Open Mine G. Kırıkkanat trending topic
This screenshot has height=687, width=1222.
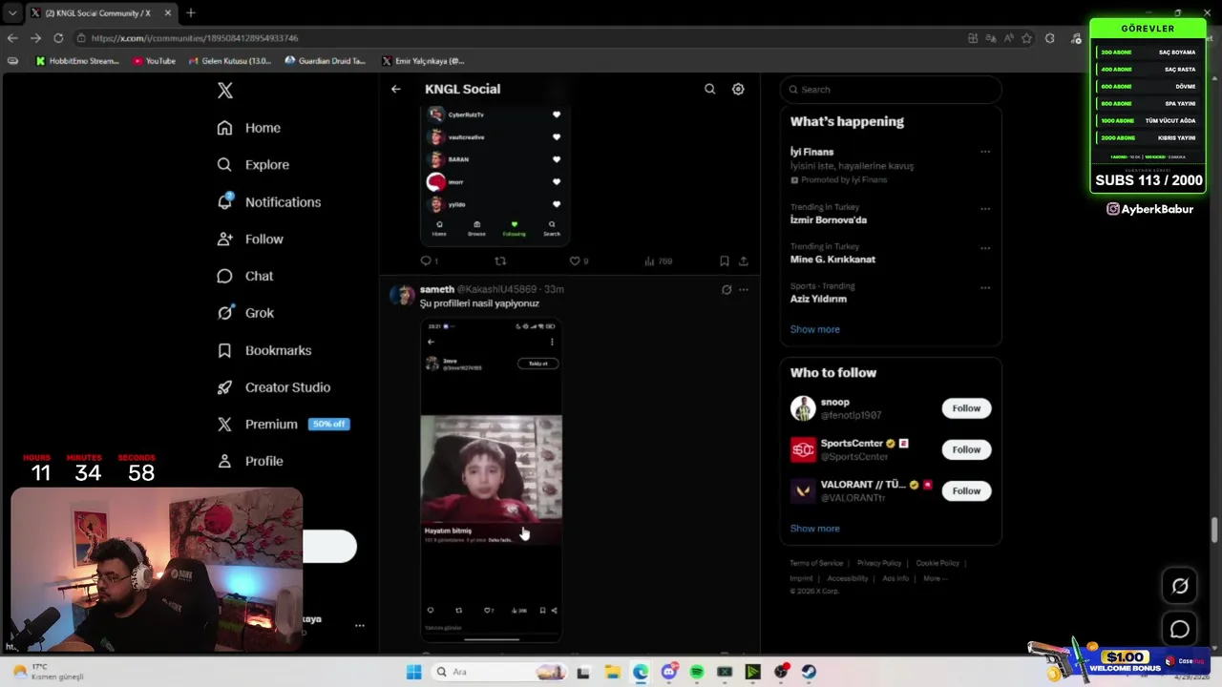(x=832, y=260)
